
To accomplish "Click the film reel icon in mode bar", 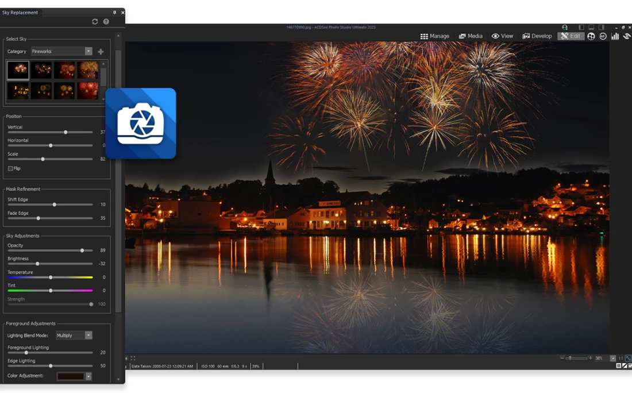I will (591, 36).
